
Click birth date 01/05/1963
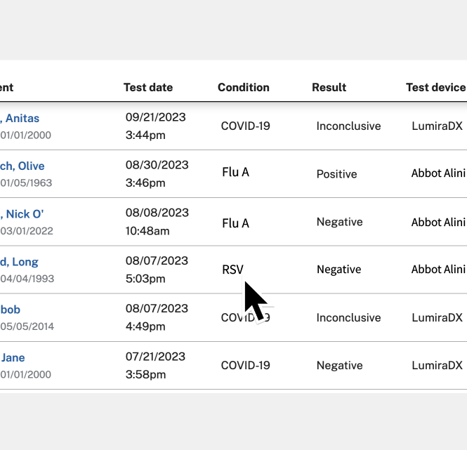tap(26, 183)
